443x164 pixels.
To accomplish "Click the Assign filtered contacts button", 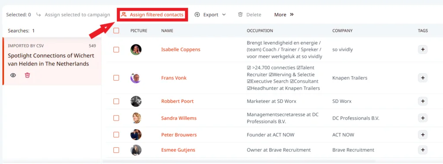I will pyautogui.click(x=152, y=15).
